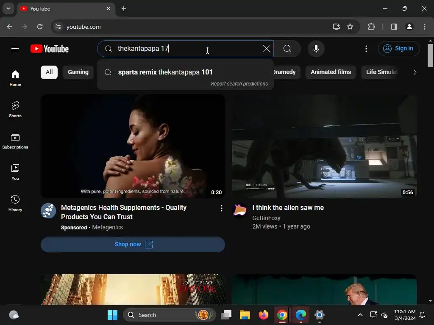
Task: Toggle Chrome side panel
Action: [x=394, y=27]
